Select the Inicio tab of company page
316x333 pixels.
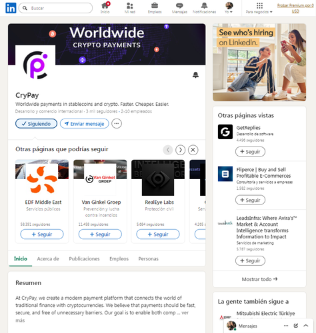point(21,259)
